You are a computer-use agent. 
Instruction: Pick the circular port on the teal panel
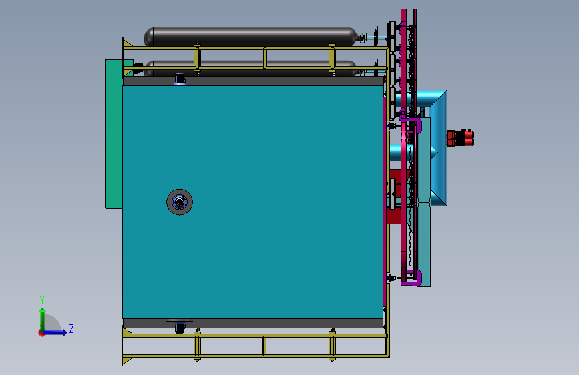(x=180, y=202)
